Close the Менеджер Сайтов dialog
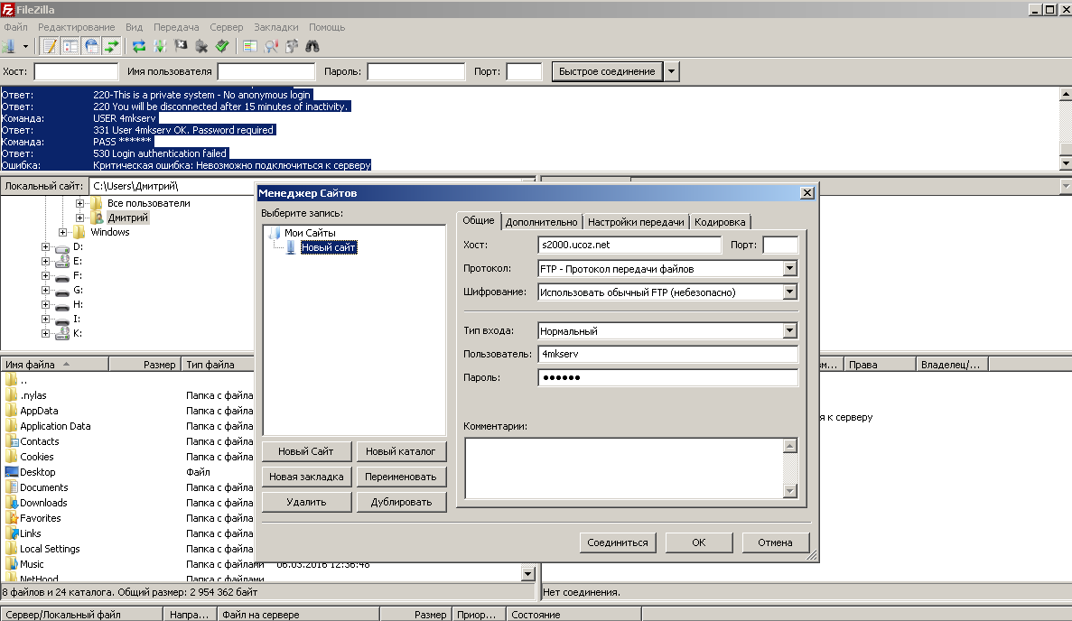1072x621 pixels. [807, 192]
